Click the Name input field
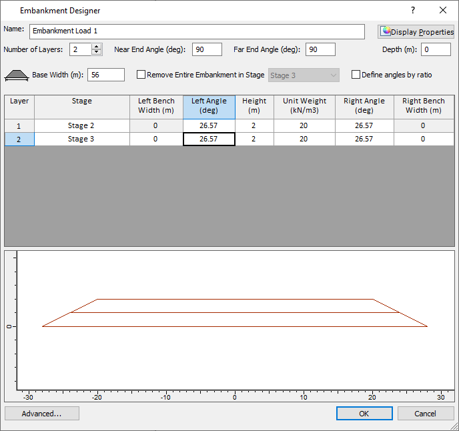459x431 pixels. tap(197, 31)
